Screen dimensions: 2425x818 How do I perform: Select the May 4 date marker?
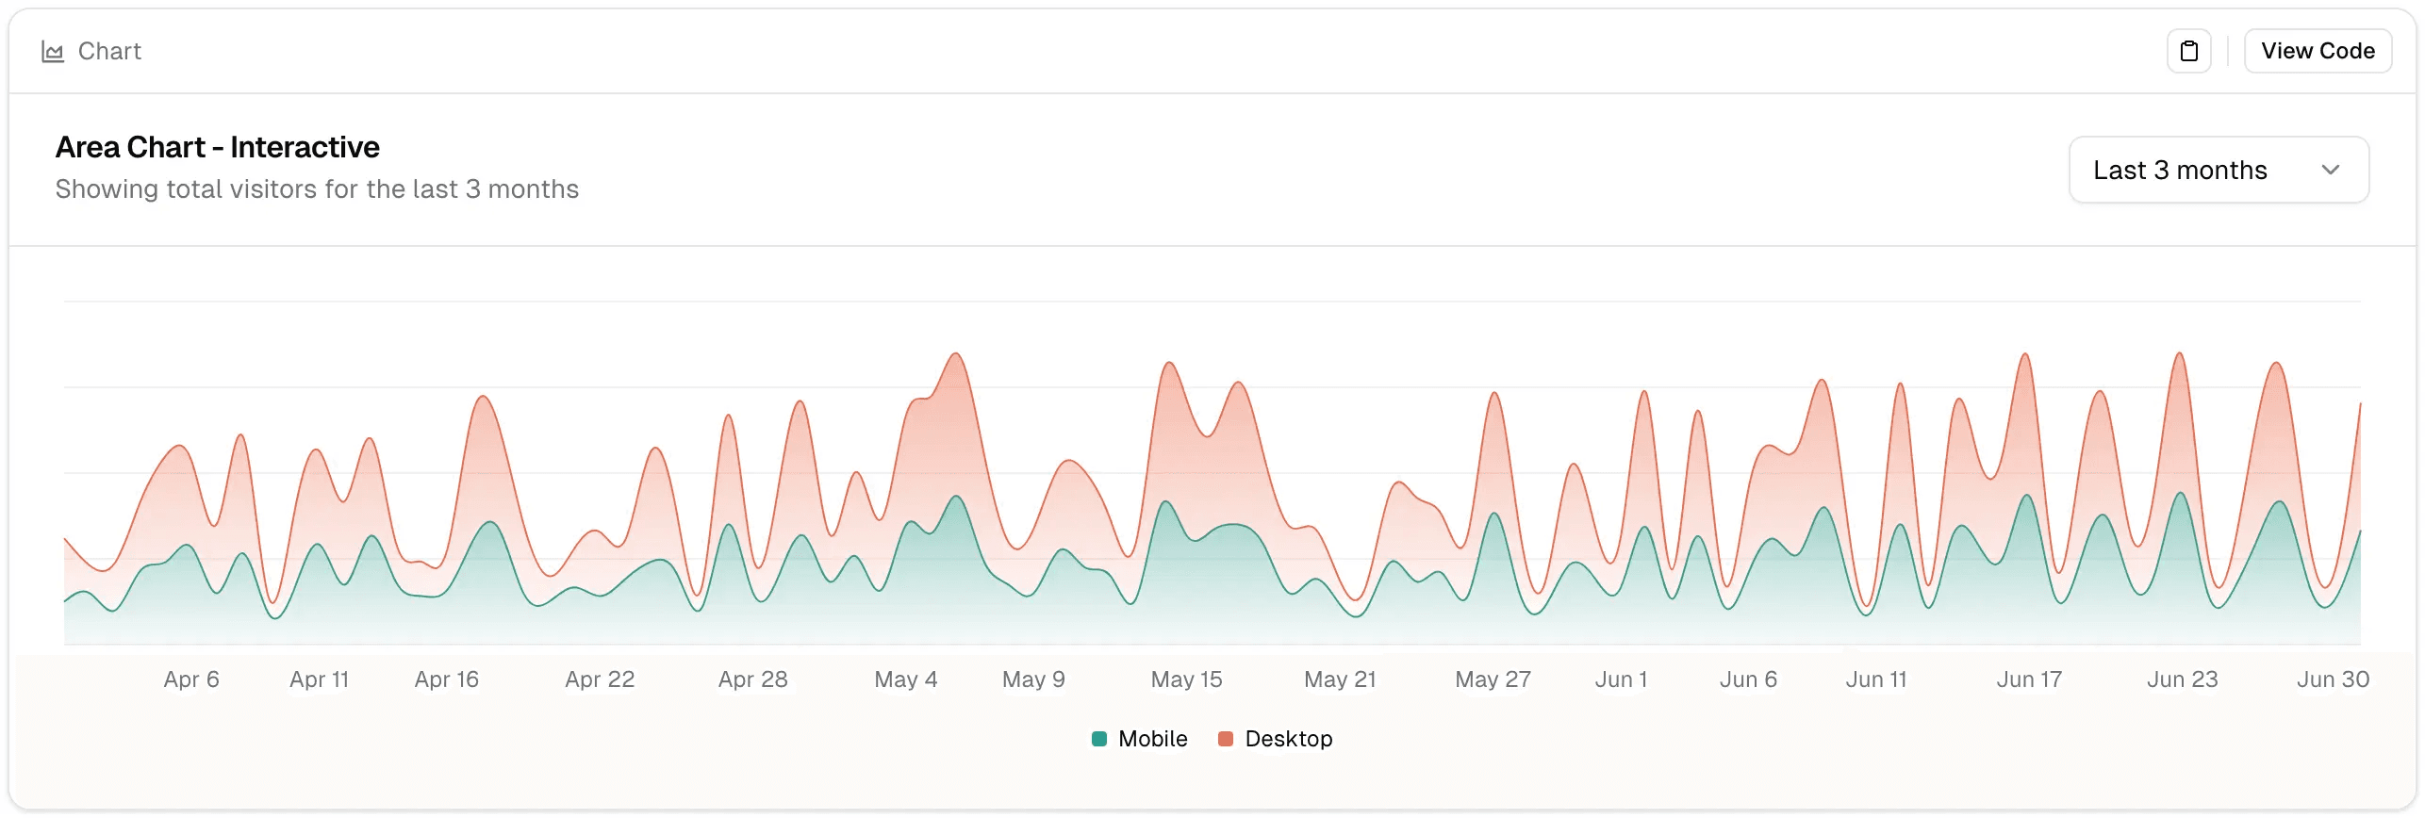tap(905, 679)
